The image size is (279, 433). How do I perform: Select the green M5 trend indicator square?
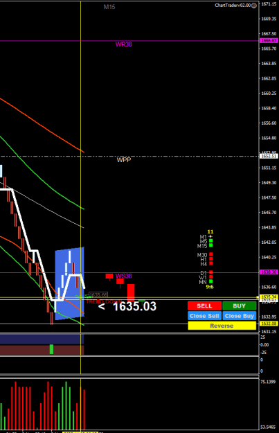(211, 241)
